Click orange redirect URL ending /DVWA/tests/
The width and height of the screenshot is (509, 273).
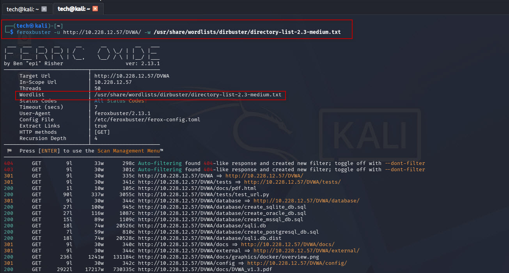click(293, 182)
